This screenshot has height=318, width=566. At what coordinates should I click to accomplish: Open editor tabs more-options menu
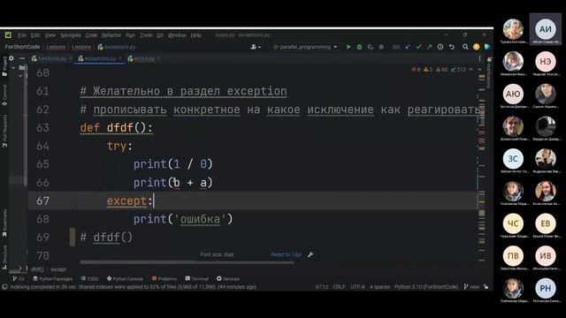click(x=479, y=58)
